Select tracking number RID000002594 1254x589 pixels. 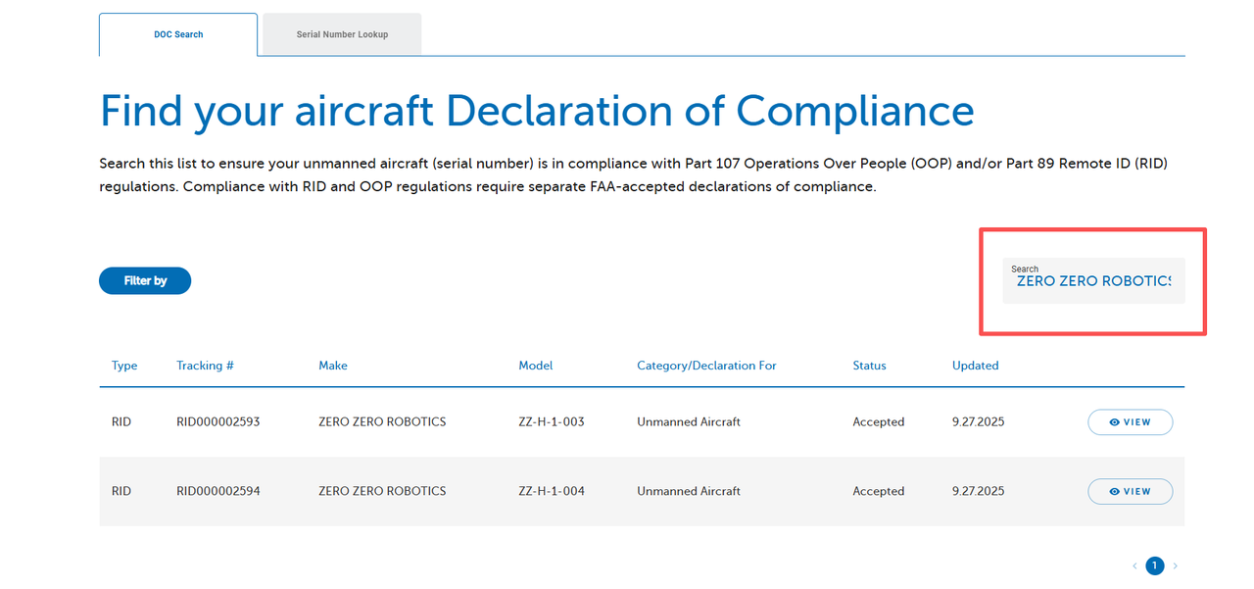[x=218, y=491]
